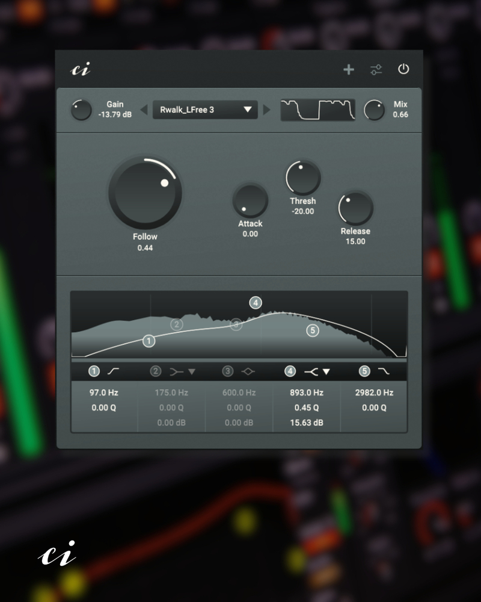
Task: Click the Mix knob
Action: [374, 110]
